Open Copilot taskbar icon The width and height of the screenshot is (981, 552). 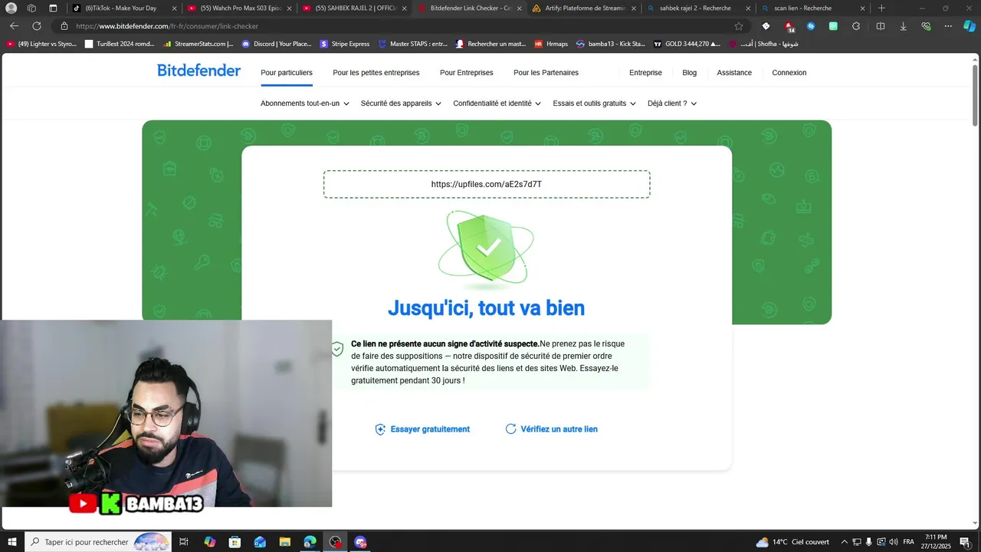[210, 542]
